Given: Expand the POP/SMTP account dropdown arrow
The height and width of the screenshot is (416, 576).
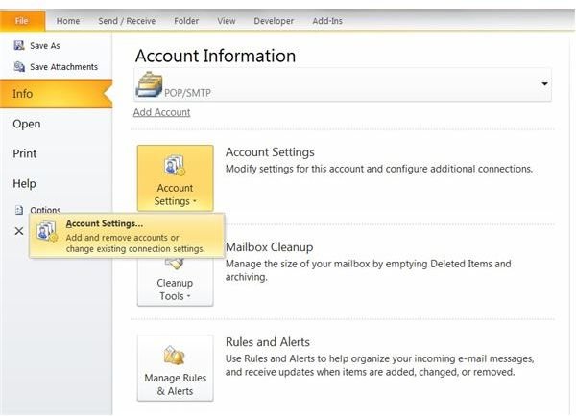Looking at the screenshot, I should coord(544,84).
